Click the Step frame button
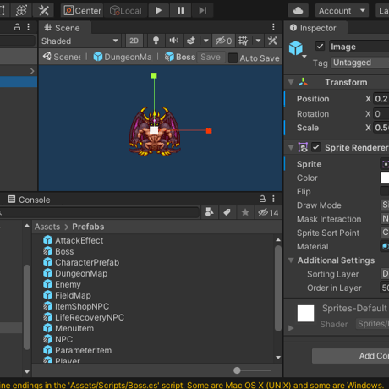The width and height of the screenshot is (389, 389). point(202,11)
